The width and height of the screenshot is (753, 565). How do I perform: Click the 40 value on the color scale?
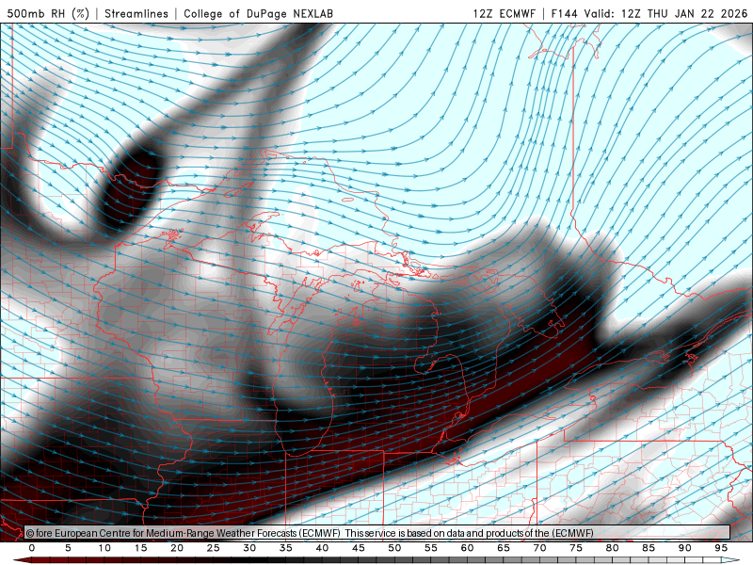tap(322, 548)
